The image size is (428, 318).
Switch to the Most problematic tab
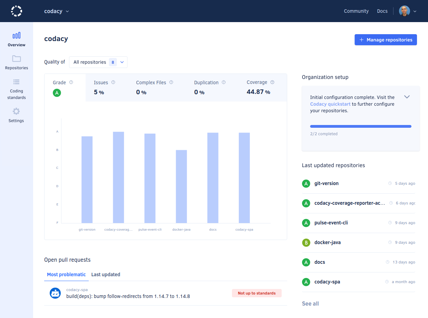point(66,274)
